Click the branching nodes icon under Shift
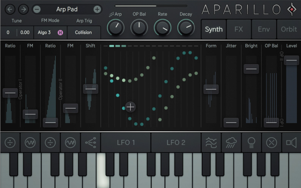This screenshot has width=301, height=188. tap(91, 143)
